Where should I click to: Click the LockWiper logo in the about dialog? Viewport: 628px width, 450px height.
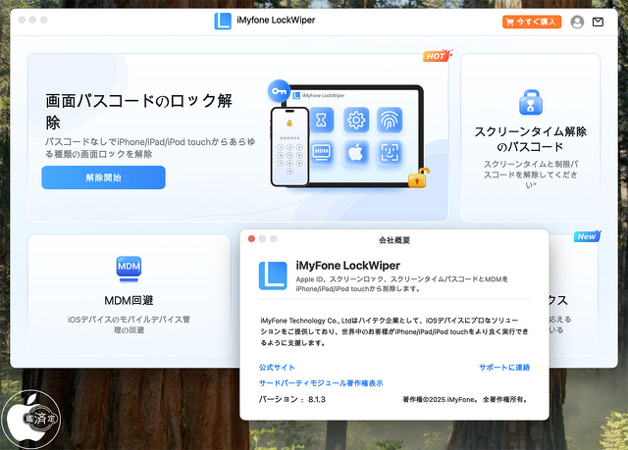[x=273, y=275]
